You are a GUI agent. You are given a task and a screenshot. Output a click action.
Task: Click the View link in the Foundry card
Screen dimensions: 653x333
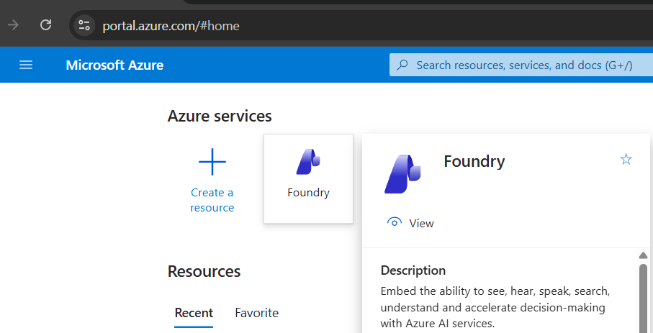[421, 224]
